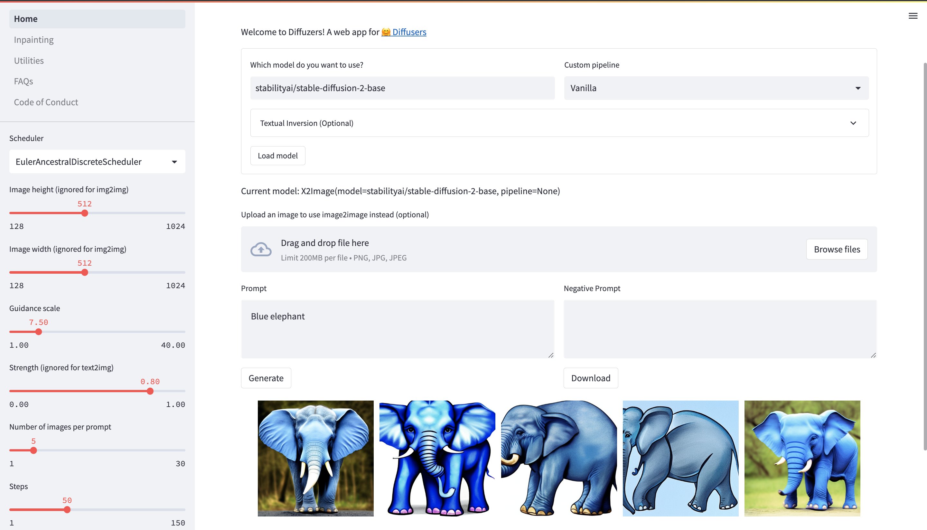Image resolution: width=927 pixels, height=530 pixels.
Task: Click the Prompt textarea resize handle
Action: [x=550, y=355]
